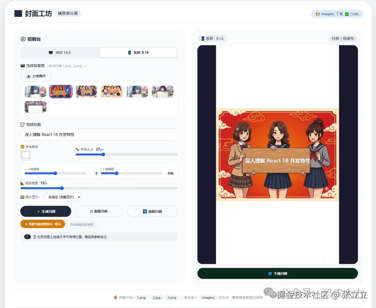Click the 下载封面 button
This screenshot has height=308, width=376.
point(277,274)
